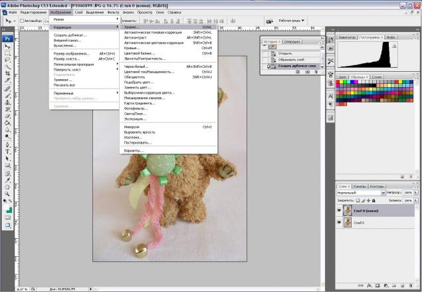The height and width of the screenshot is (292, 422).
Task: Select the 'Слой 0' layer thumbnail
Action: pos(348,222)
